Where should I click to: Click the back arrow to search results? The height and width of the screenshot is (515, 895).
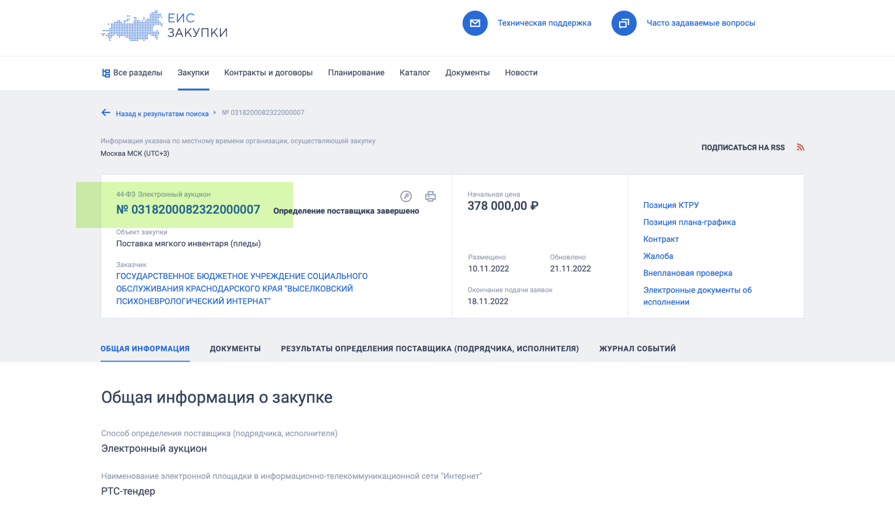point(106,113)
